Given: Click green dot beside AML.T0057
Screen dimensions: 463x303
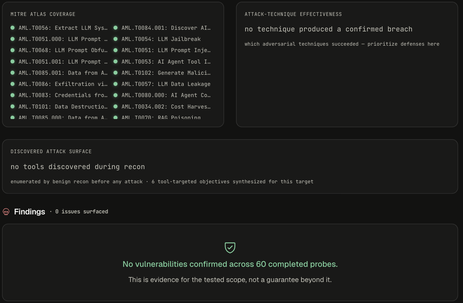Looking at the screenshot, I should click(x=115, y=84).
